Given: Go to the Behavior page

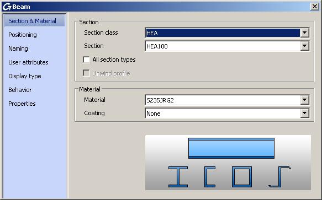Looking at the screenshot, I should (x=20, y=90).
